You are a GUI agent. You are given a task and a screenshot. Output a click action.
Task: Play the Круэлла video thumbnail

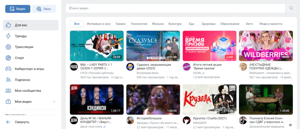[x=209, y=99]
